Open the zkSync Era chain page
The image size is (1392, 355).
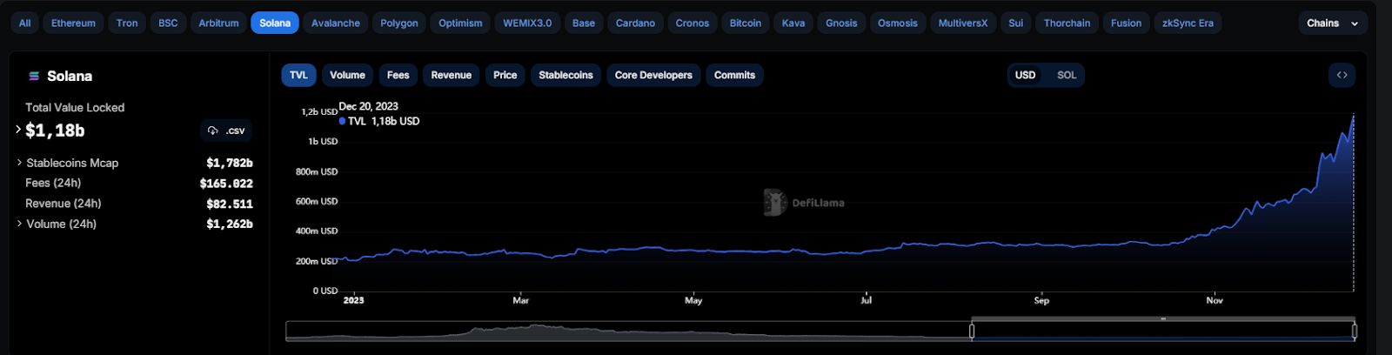(x=1188, y=23)
